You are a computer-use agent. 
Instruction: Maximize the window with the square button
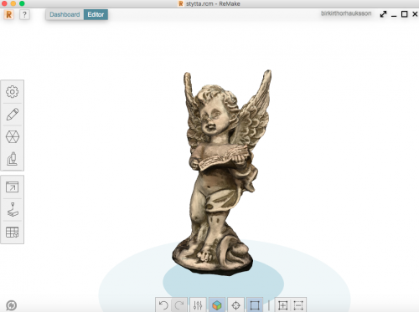click(404, 14)
